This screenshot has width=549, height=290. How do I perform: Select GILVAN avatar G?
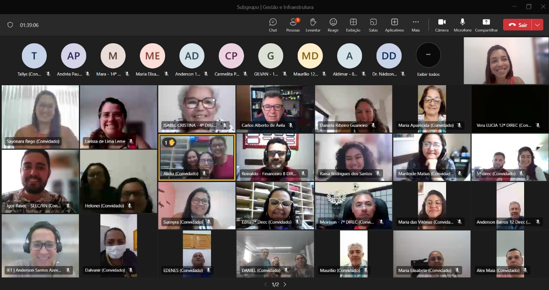[x=271, y=56]
